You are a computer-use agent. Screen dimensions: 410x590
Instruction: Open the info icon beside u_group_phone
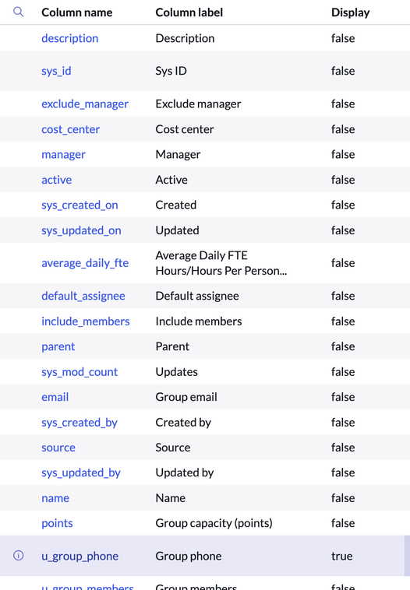point(19,556)
